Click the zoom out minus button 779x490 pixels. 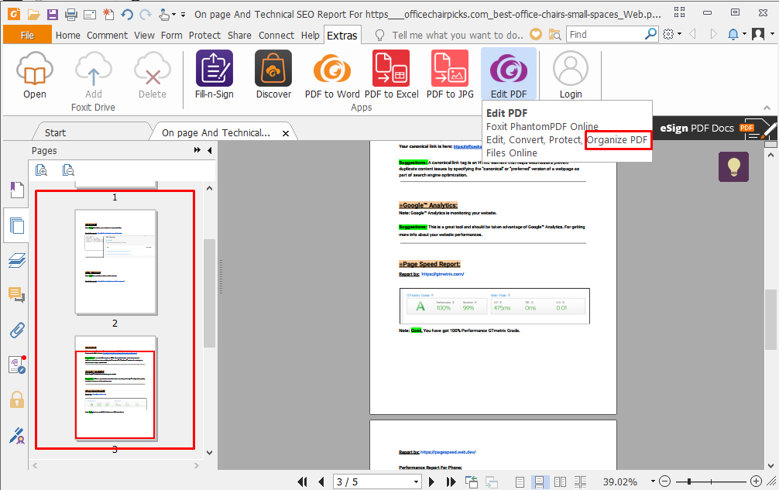664,481
